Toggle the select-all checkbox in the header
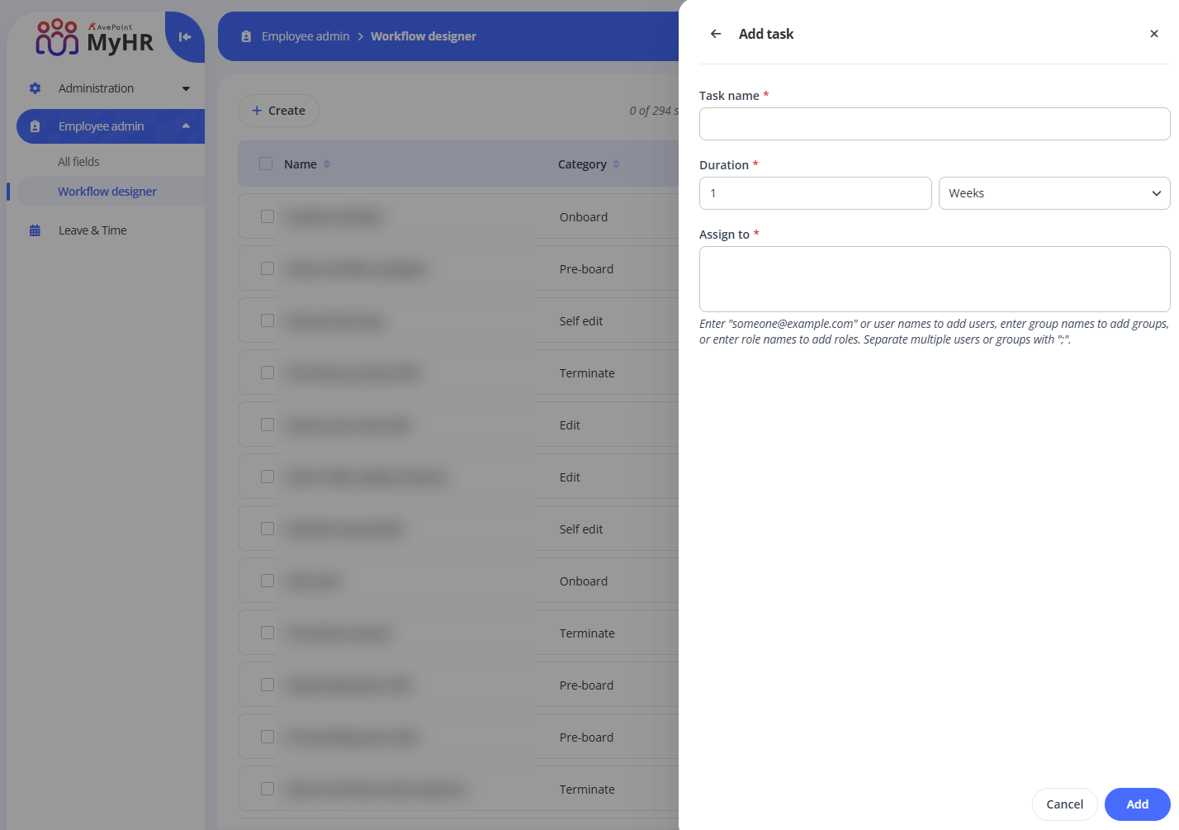This screenshot has width=1179, height=830. (x=266, y=164)
